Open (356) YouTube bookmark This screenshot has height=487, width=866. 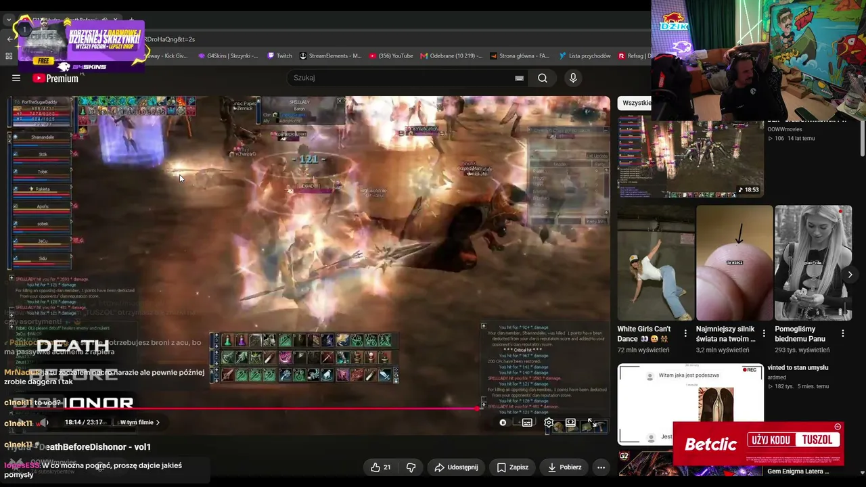391,56
